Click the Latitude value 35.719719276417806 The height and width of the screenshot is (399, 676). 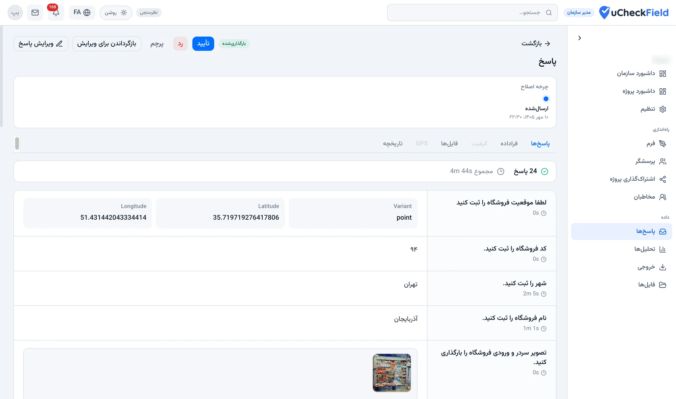tap(246, 218)
